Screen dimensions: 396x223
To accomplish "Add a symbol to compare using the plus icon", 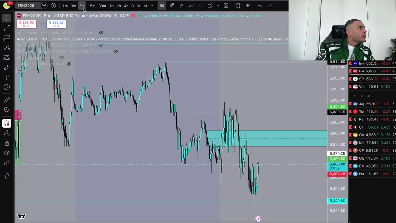I will point(54,6).
